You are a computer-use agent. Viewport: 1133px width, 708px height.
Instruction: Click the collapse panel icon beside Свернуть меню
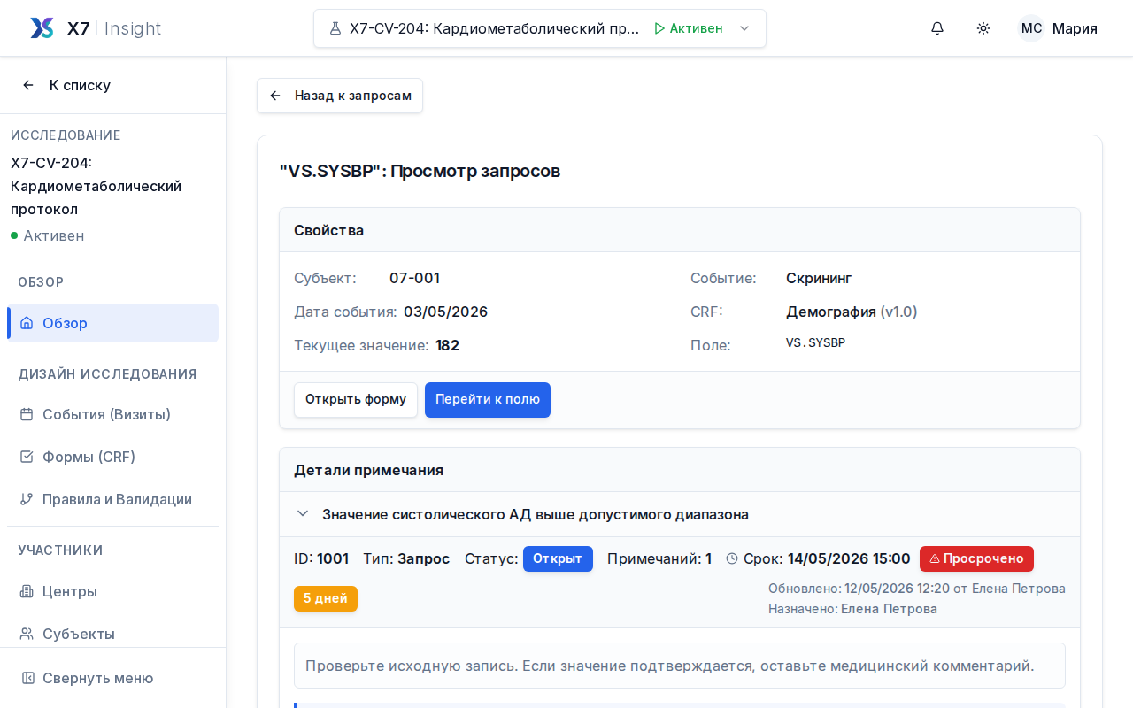click(x=28, y=678)
